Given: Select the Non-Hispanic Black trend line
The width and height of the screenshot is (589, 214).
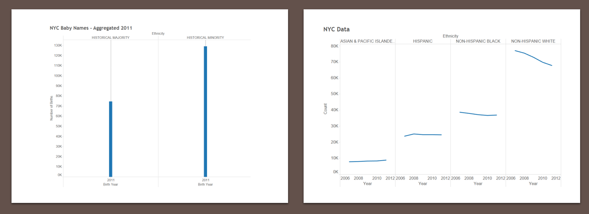Looking at the screenshot, I should tap(478, 114).
